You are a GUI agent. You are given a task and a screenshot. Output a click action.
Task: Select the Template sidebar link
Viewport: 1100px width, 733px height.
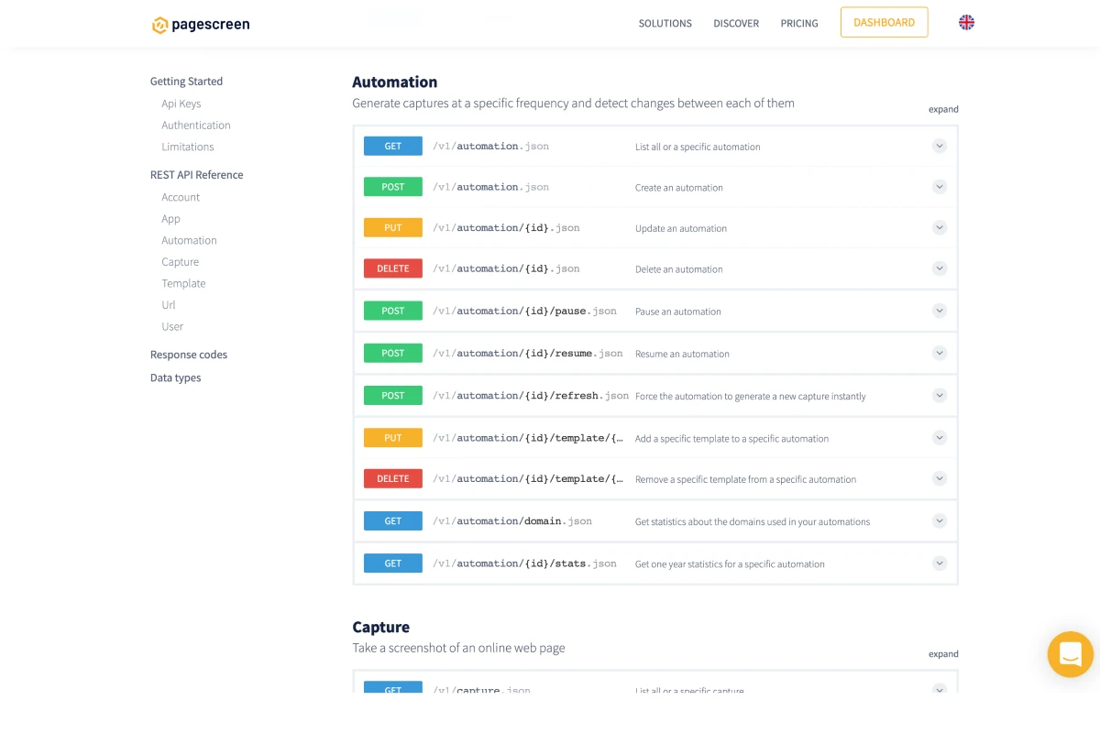pyautogui.click(x=183, y=283)
